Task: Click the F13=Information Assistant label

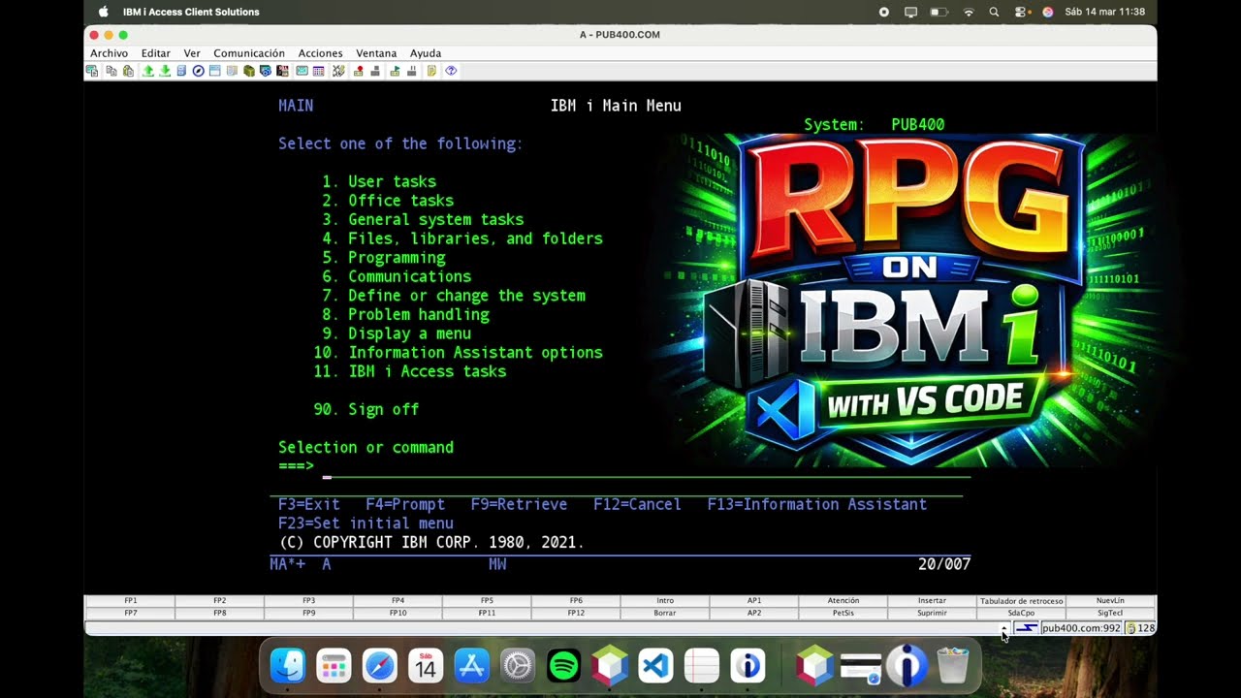Action: coord(817,505)
